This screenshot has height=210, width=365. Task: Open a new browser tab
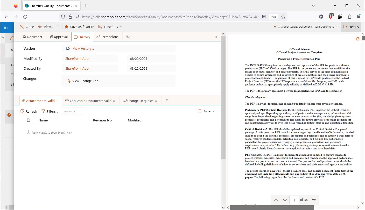pyautogui.click(x=86, y=6)
